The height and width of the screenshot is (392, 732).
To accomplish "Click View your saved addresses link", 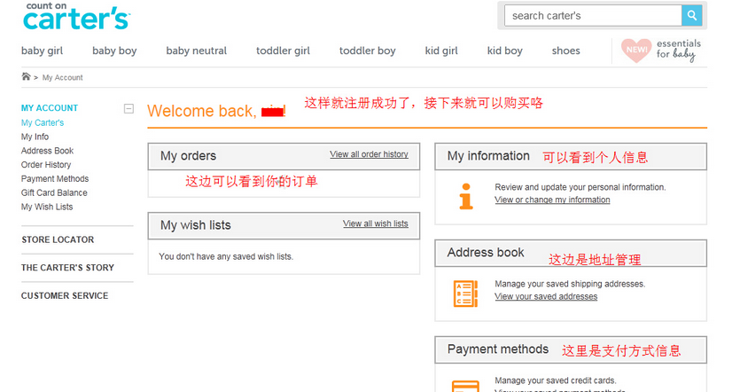I will [x=546, y=297].
